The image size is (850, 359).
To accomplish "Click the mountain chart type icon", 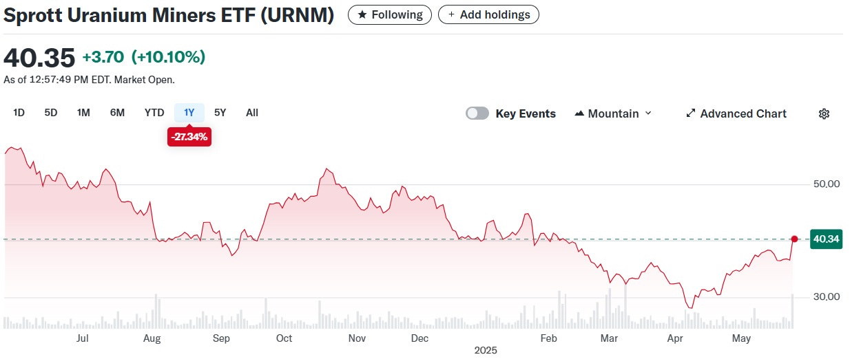I will tap(579, 114).
